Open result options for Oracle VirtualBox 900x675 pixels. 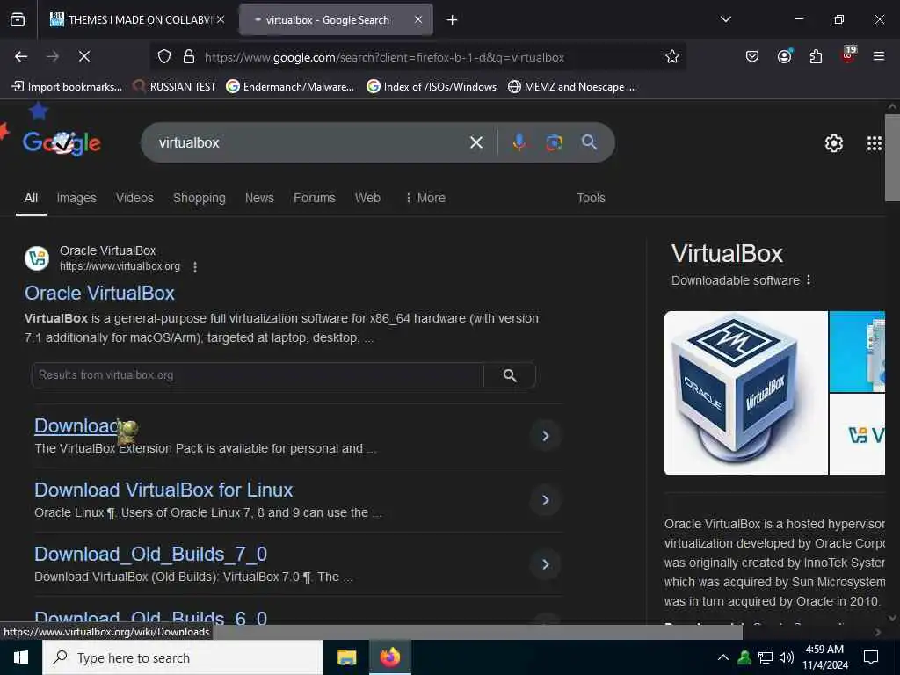195,267
